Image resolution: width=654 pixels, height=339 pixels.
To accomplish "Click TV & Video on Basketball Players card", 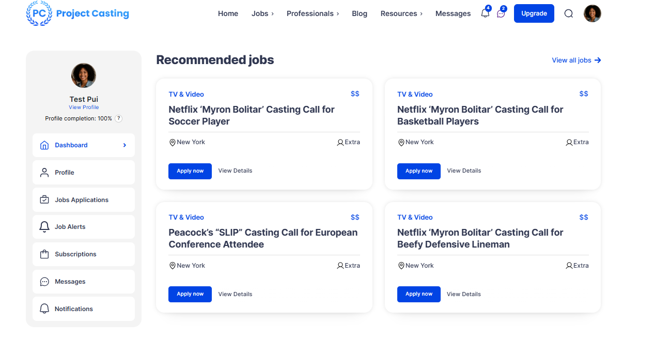I will pyautogui.click(x=415, y=94).
